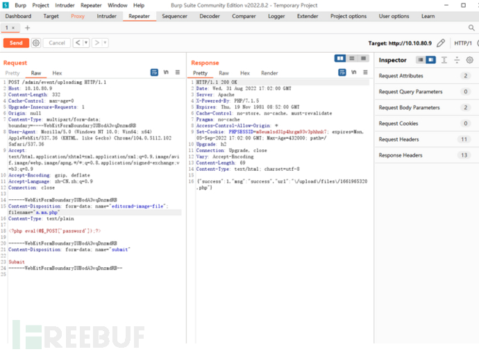479x354 pixels.
Task: Open the Window menu
Action: (117, 6)
